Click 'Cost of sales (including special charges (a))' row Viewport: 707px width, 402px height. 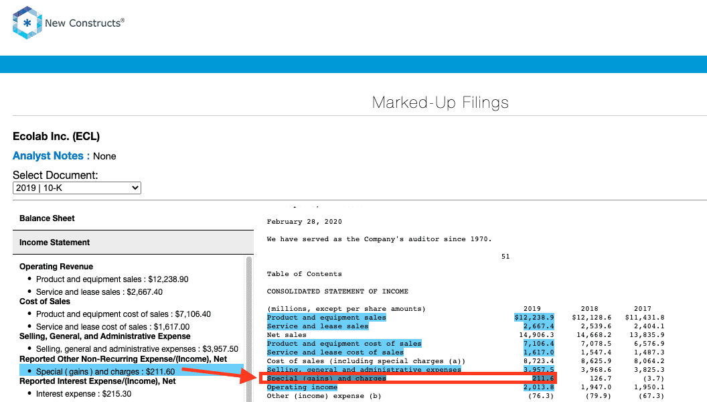[x=366, y=361]
